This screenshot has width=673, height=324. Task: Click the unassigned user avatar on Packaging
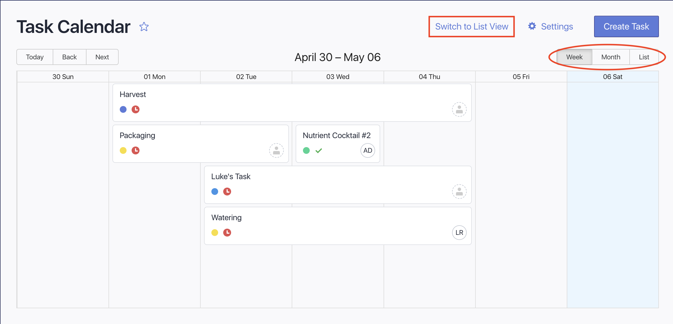(x=276, y=150)
